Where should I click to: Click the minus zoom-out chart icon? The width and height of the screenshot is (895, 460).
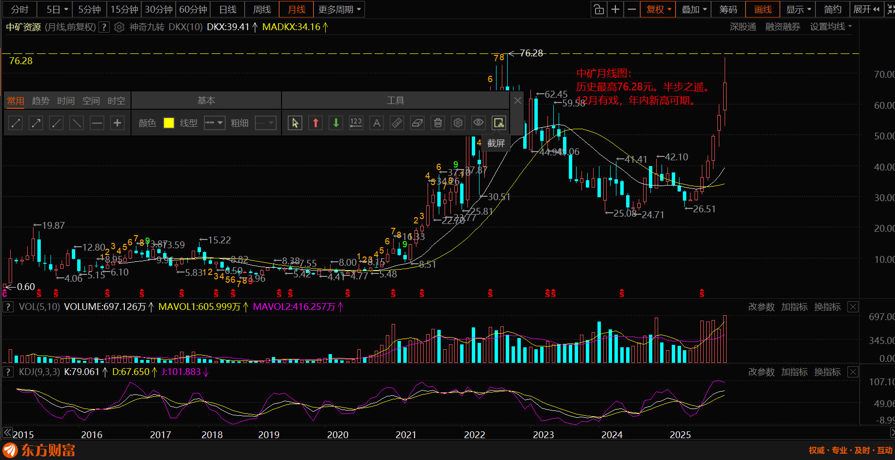632,9
